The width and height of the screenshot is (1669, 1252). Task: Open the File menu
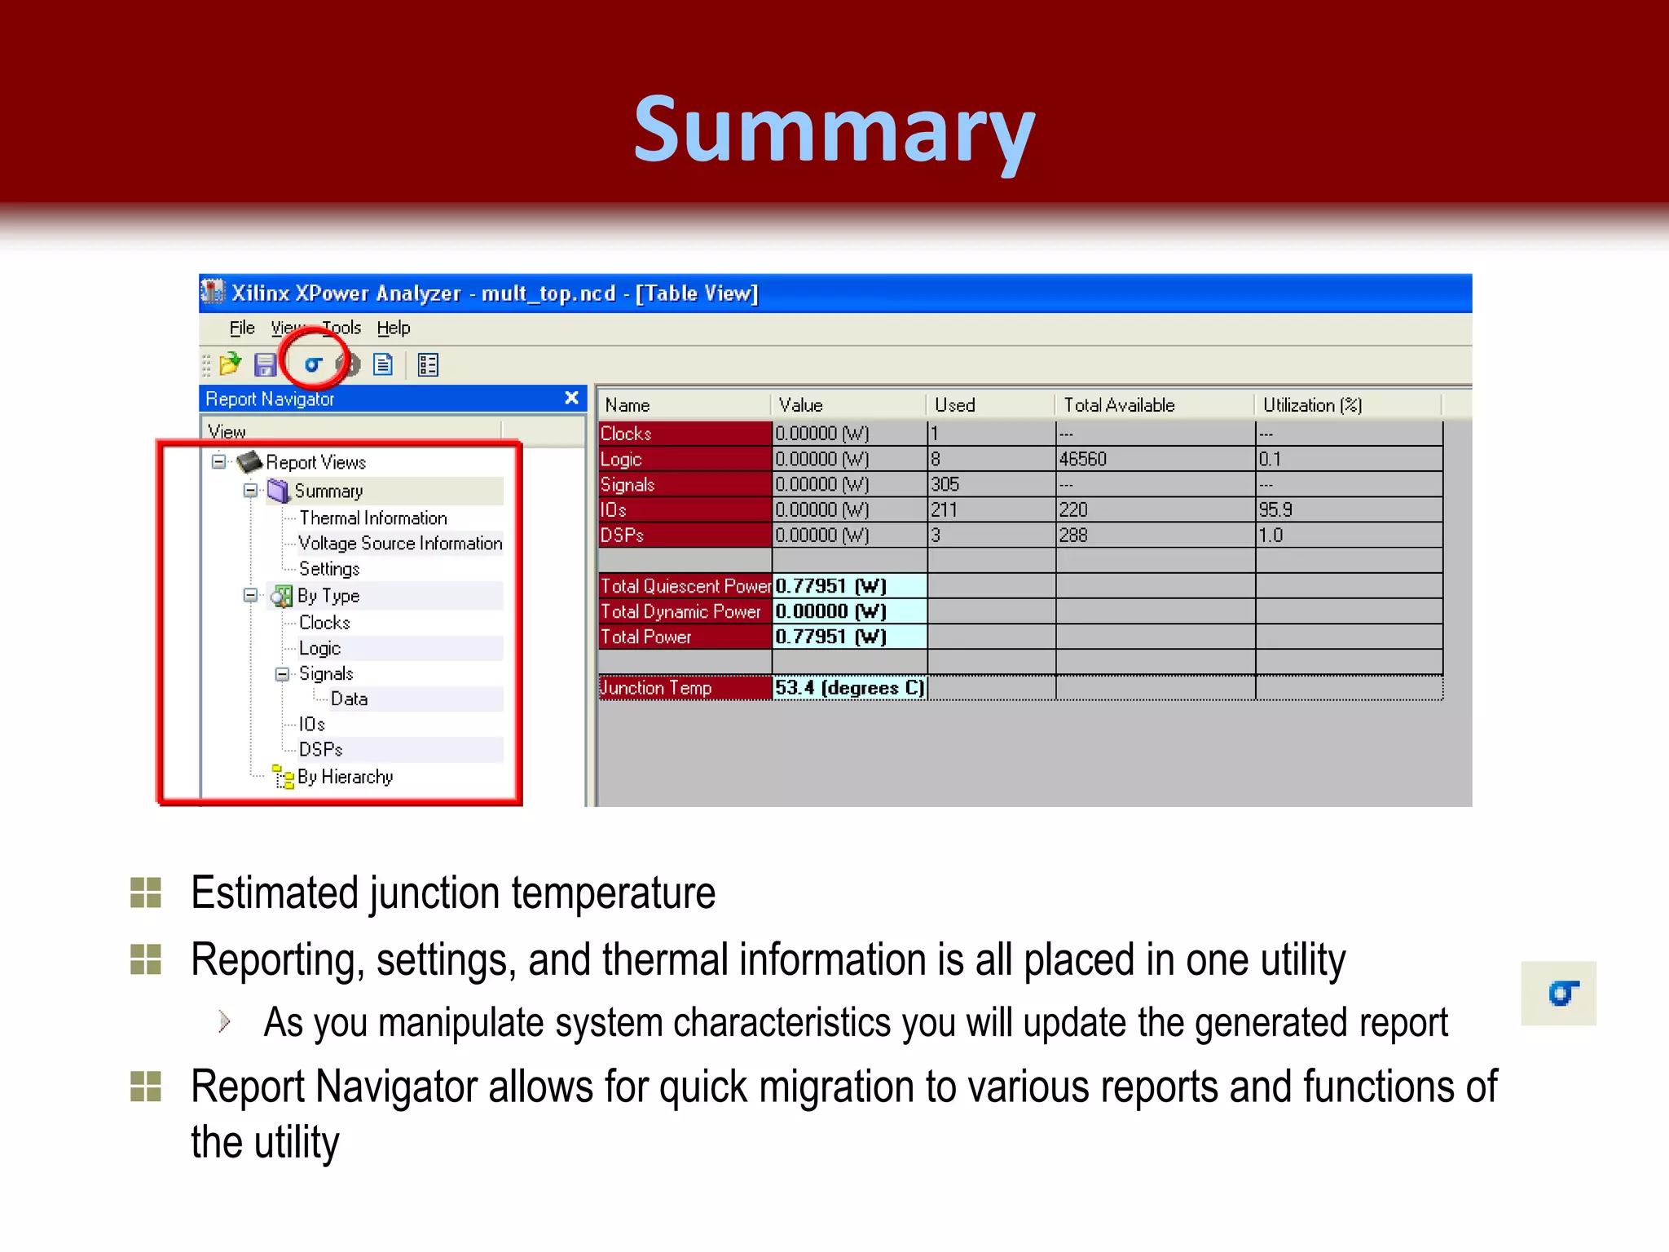(x=242, y=328)
